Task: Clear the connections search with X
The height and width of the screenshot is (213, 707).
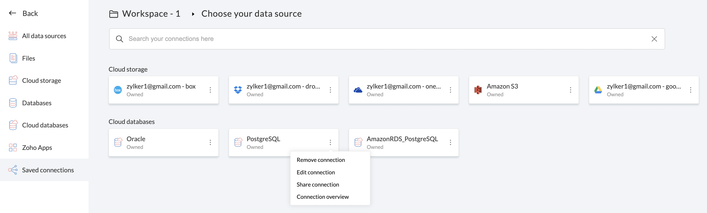Action: point(654,39)
